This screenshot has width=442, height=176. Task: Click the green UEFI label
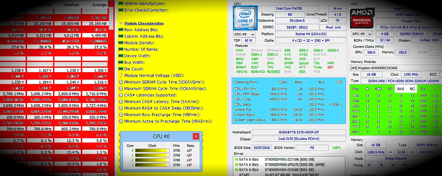point(336,148)
